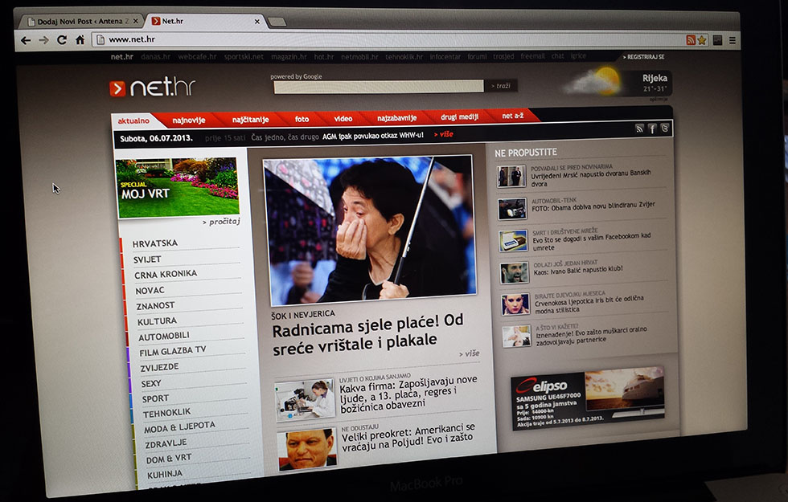Viewport: 788px width, 502px height.
Task: Click the net.hr logo
Action: pos(153,88)
